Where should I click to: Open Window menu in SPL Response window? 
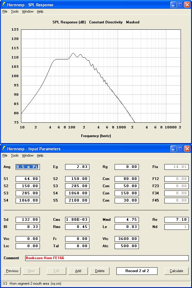[x=28, y=11]
